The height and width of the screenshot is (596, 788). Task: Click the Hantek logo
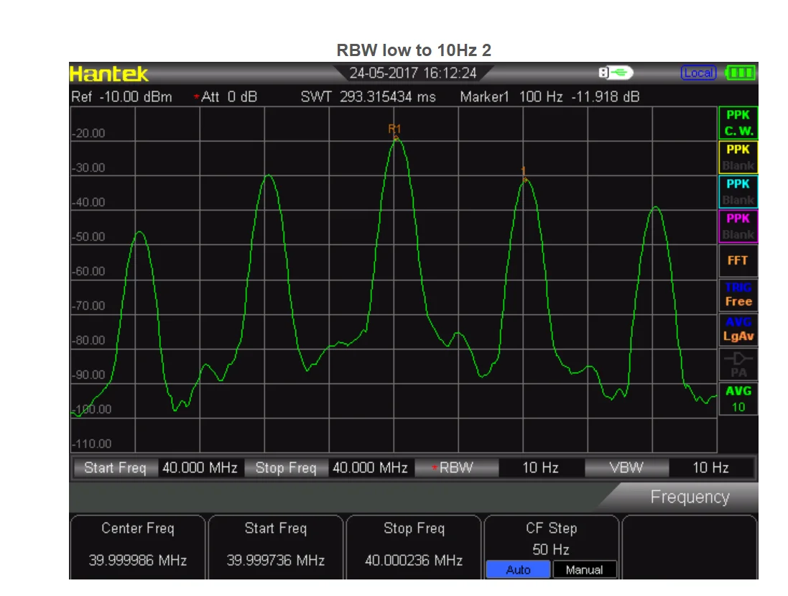click(108, 74)
